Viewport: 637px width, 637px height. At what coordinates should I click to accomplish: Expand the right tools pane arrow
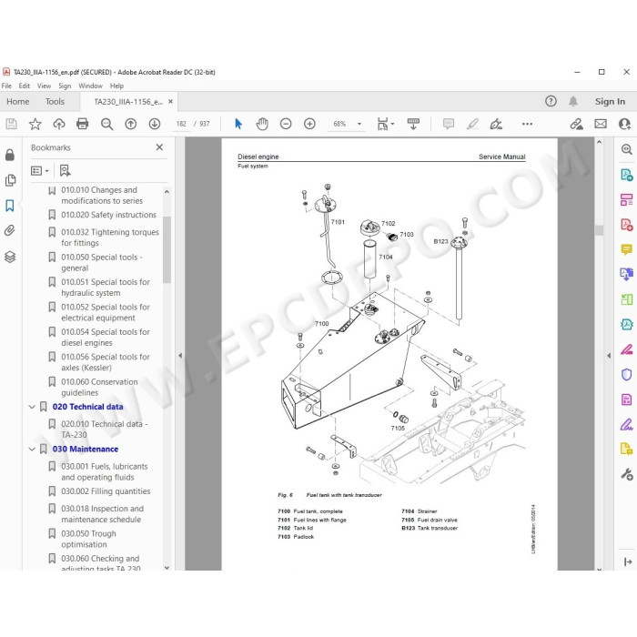pyautogui.click(x=609, y=356)
